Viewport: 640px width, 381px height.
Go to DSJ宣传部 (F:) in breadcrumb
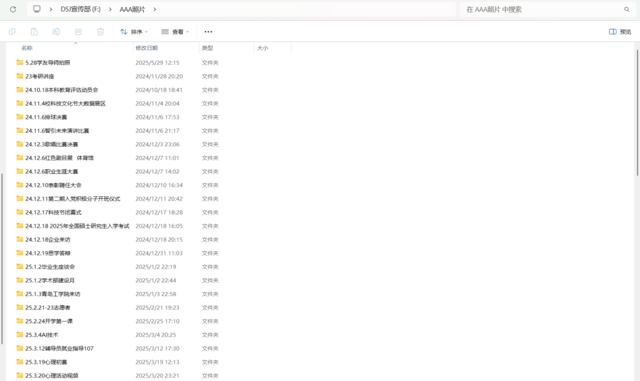(81, 9)
